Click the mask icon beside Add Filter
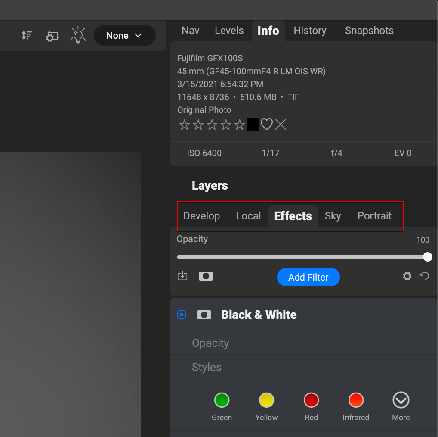 click(x=206, y=276)
